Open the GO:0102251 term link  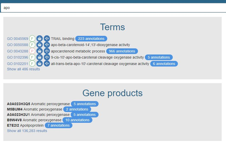(17, 64)
